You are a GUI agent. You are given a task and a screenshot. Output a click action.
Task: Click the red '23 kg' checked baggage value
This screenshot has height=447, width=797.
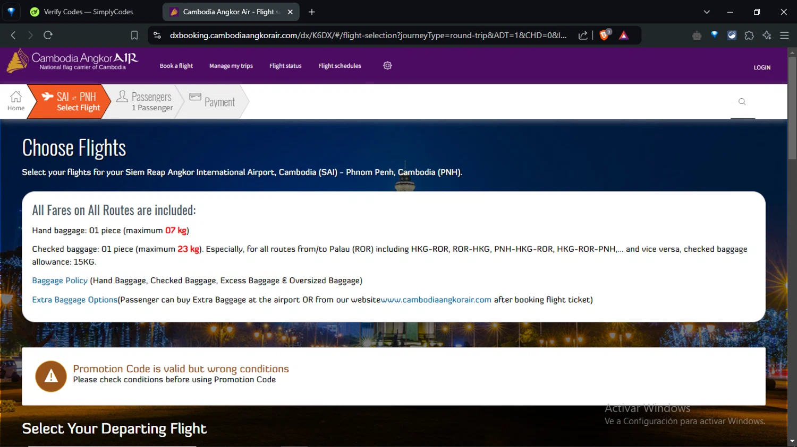pyautogui.click(x=189, y=249)
